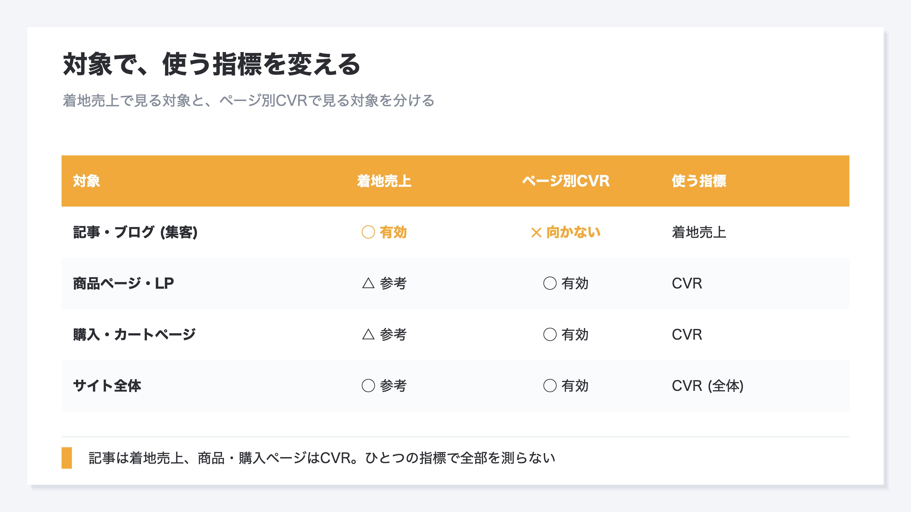911x512 pixels.
Task: Click ○ 参考 in the サイト全体 row
Action: [384, 386]
